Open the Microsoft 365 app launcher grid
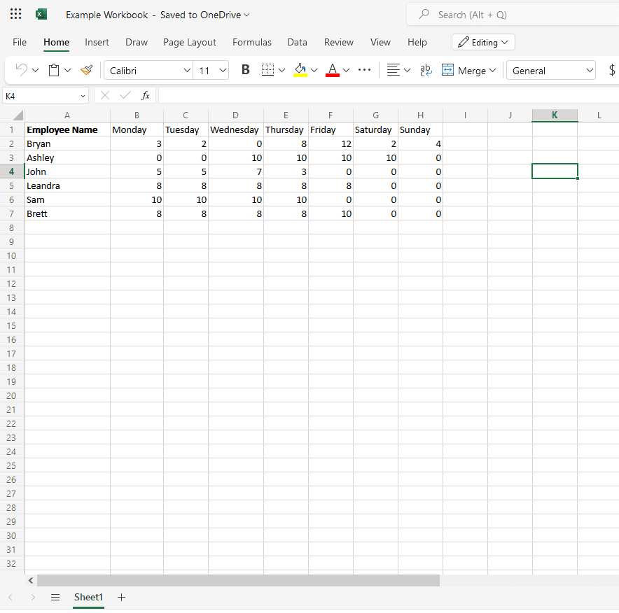 [x=15, y=14]
